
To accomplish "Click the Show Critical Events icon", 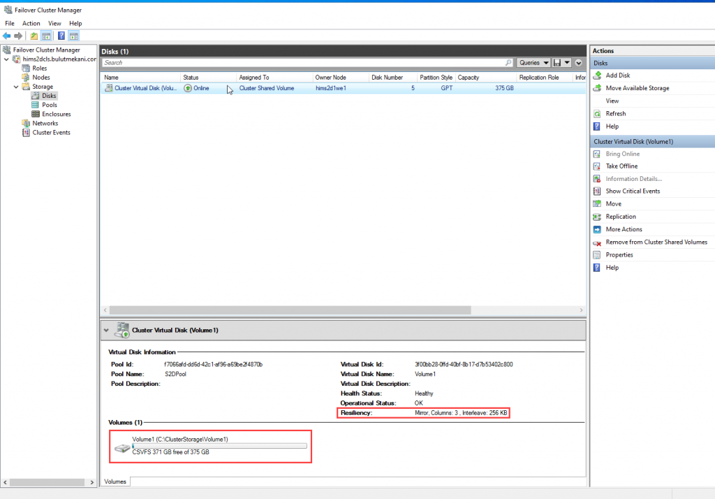I will [x=597, y=191].
